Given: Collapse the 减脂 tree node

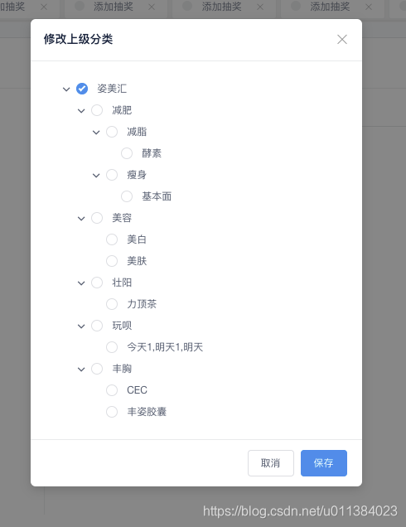Looking at the screenshot, I should (96, 132).
